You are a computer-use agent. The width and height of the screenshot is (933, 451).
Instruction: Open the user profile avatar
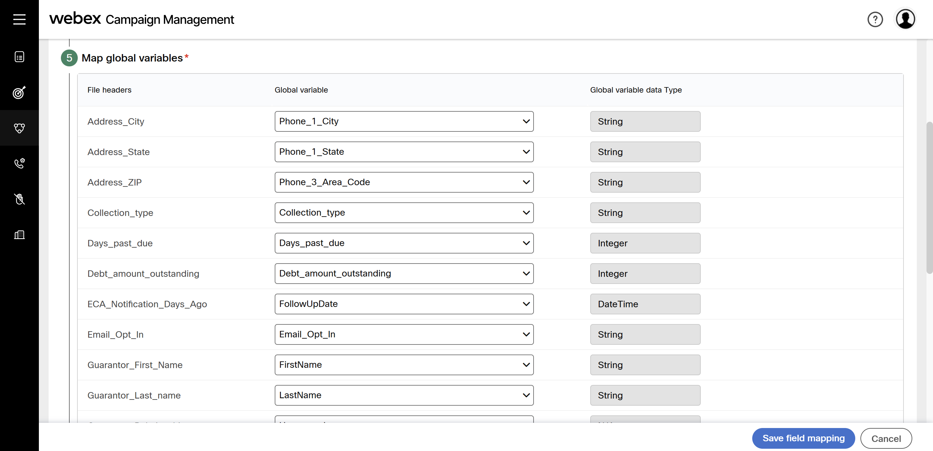[x=905, y=19]
